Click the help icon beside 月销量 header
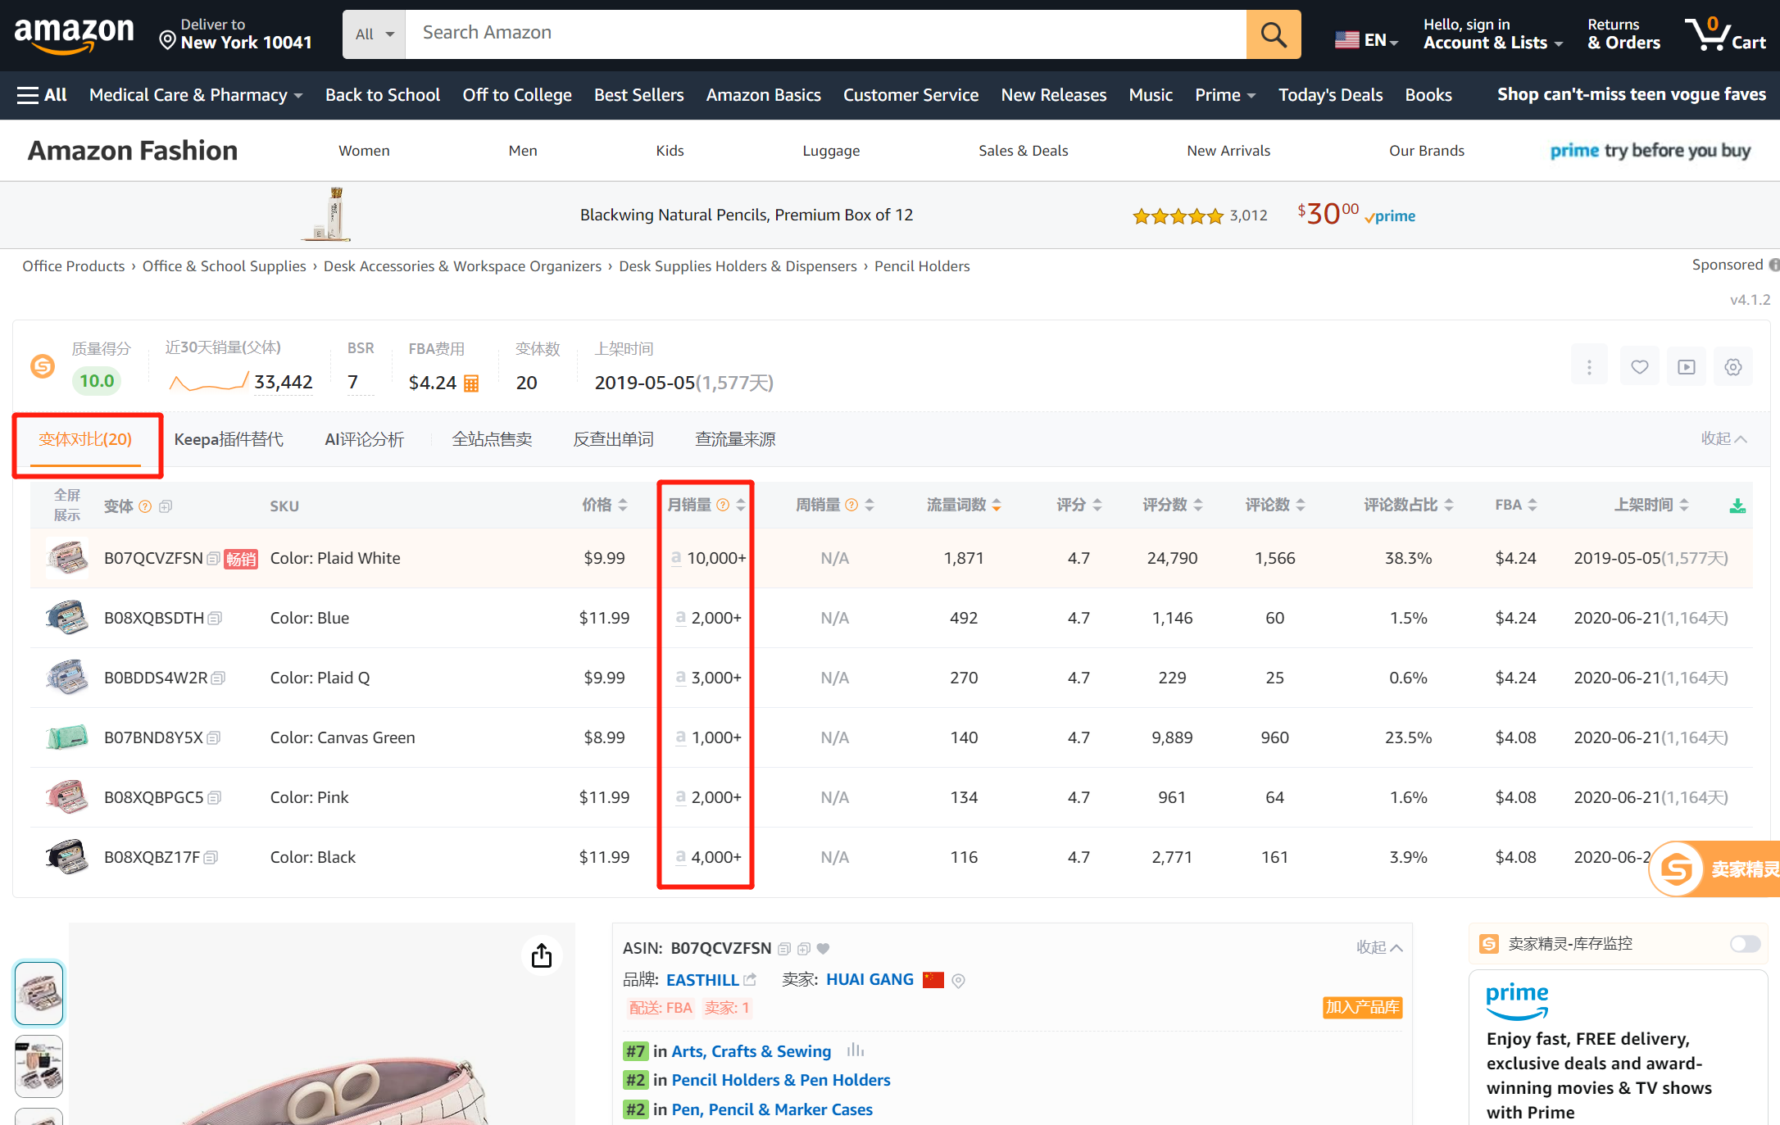Image resolution: width=1780 pixels, height=1125 pixels. [723, 505]
